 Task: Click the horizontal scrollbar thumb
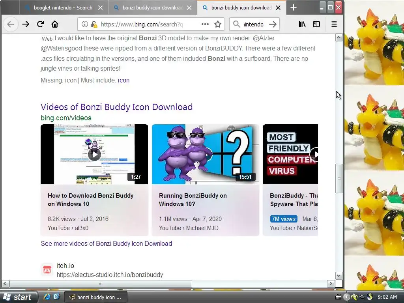click(x=101, y=284)
